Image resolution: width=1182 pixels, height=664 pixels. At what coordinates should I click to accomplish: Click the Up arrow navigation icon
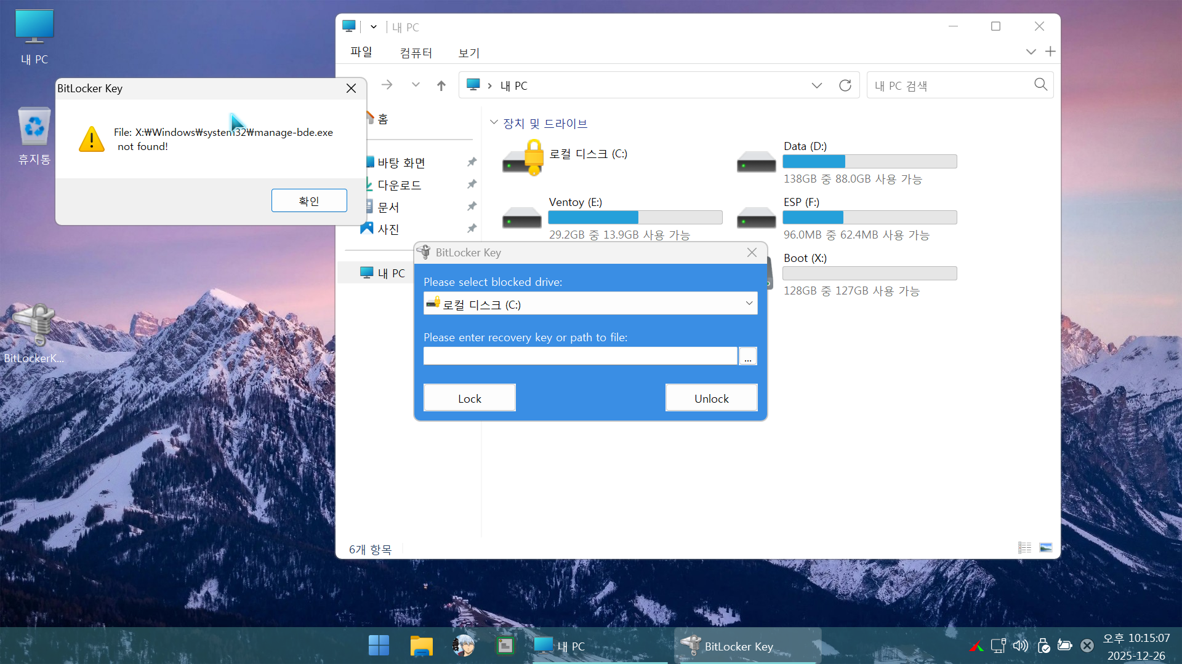pyautogui.click(x=441, y=85)
